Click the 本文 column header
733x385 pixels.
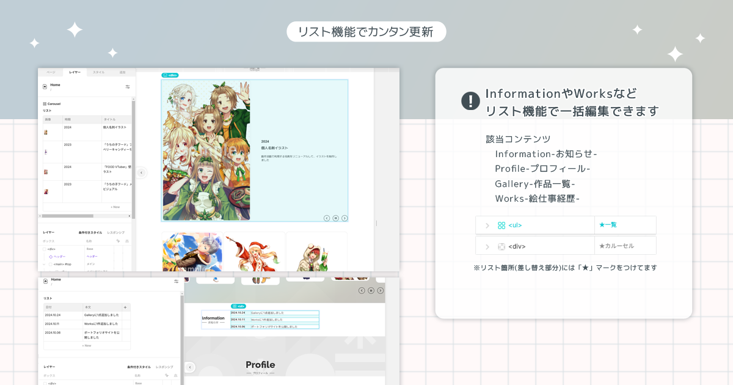point(102,307)
